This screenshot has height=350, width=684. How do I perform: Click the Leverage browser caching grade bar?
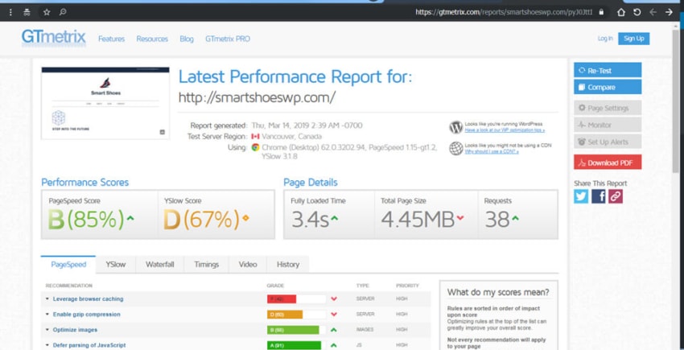tap(297, 299)
